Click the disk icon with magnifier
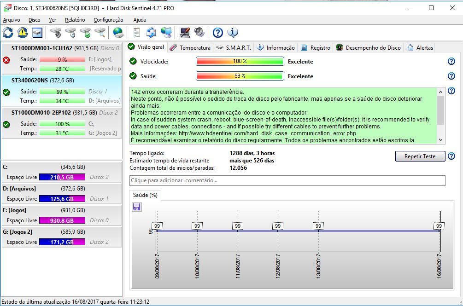The width and height of the screenshot is (463, 306). [x=100, y=32]
